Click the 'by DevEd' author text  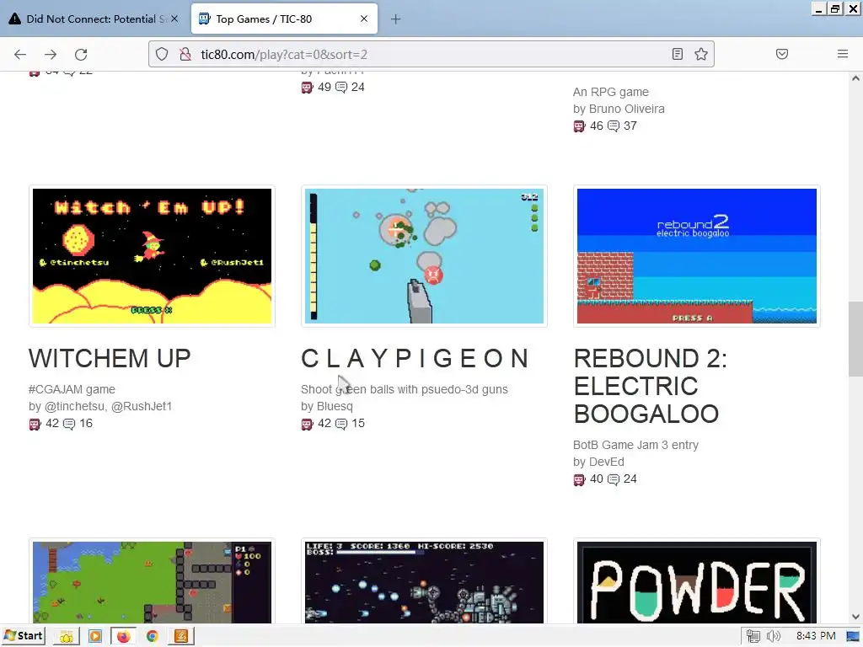[x=599, y=462]
